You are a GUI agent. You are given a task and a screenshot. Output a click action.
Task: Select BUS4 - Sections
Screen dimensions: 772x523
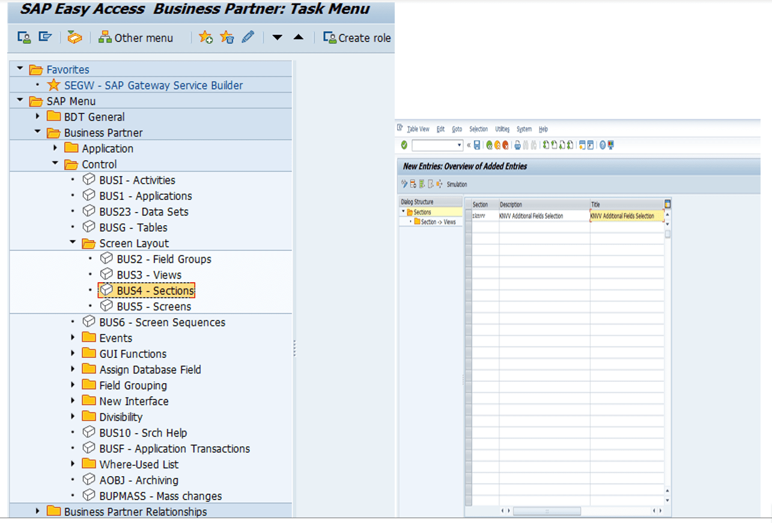[156, 291]
